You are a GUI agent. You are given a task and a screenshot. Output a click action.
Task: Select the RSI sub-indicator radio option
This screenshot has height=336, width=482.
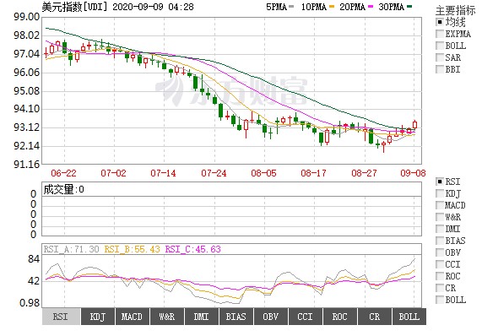tap(440, 182)
